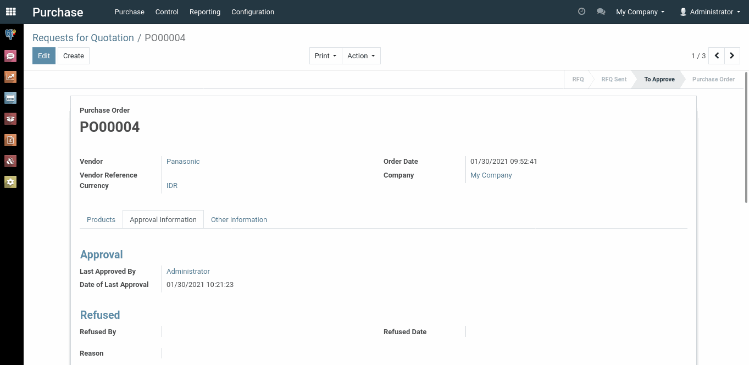
Task: Click the clock activities icon in top bar
Action: 581,12
